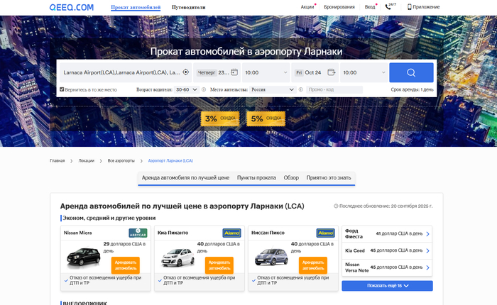This screenshot has width=497, height=305.
Task: Click the location target icon in pickup field
Action: tap(186, 72)
